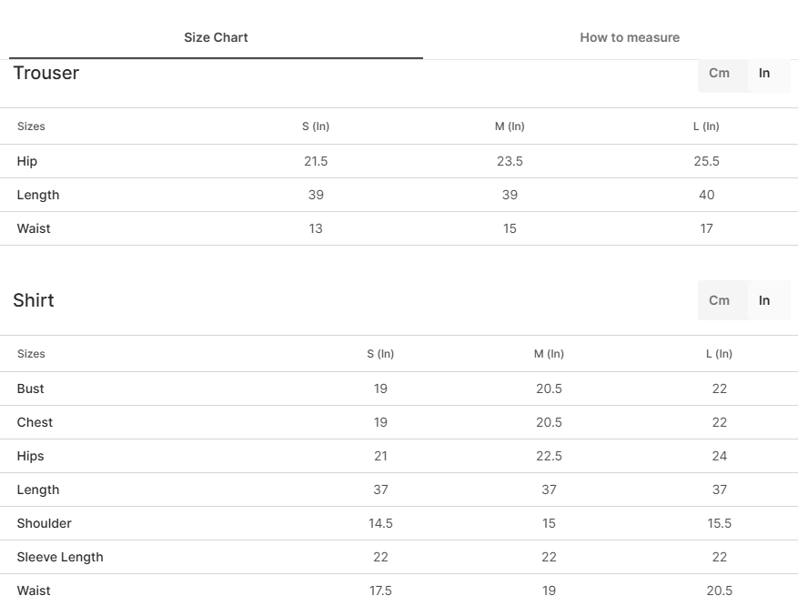Select Shirt Hips value 22.5
This screenshot has width=798, height=606.
coord(549,456)
